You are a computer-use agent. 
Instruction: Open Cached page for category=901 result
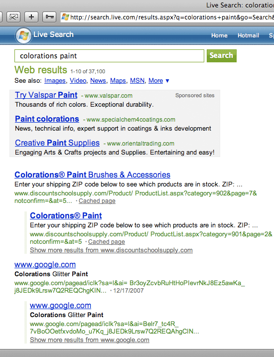[107, 242]
